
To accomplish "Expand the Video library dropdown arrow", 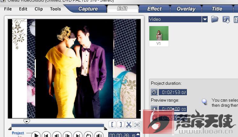I will [x=205, y=19].
